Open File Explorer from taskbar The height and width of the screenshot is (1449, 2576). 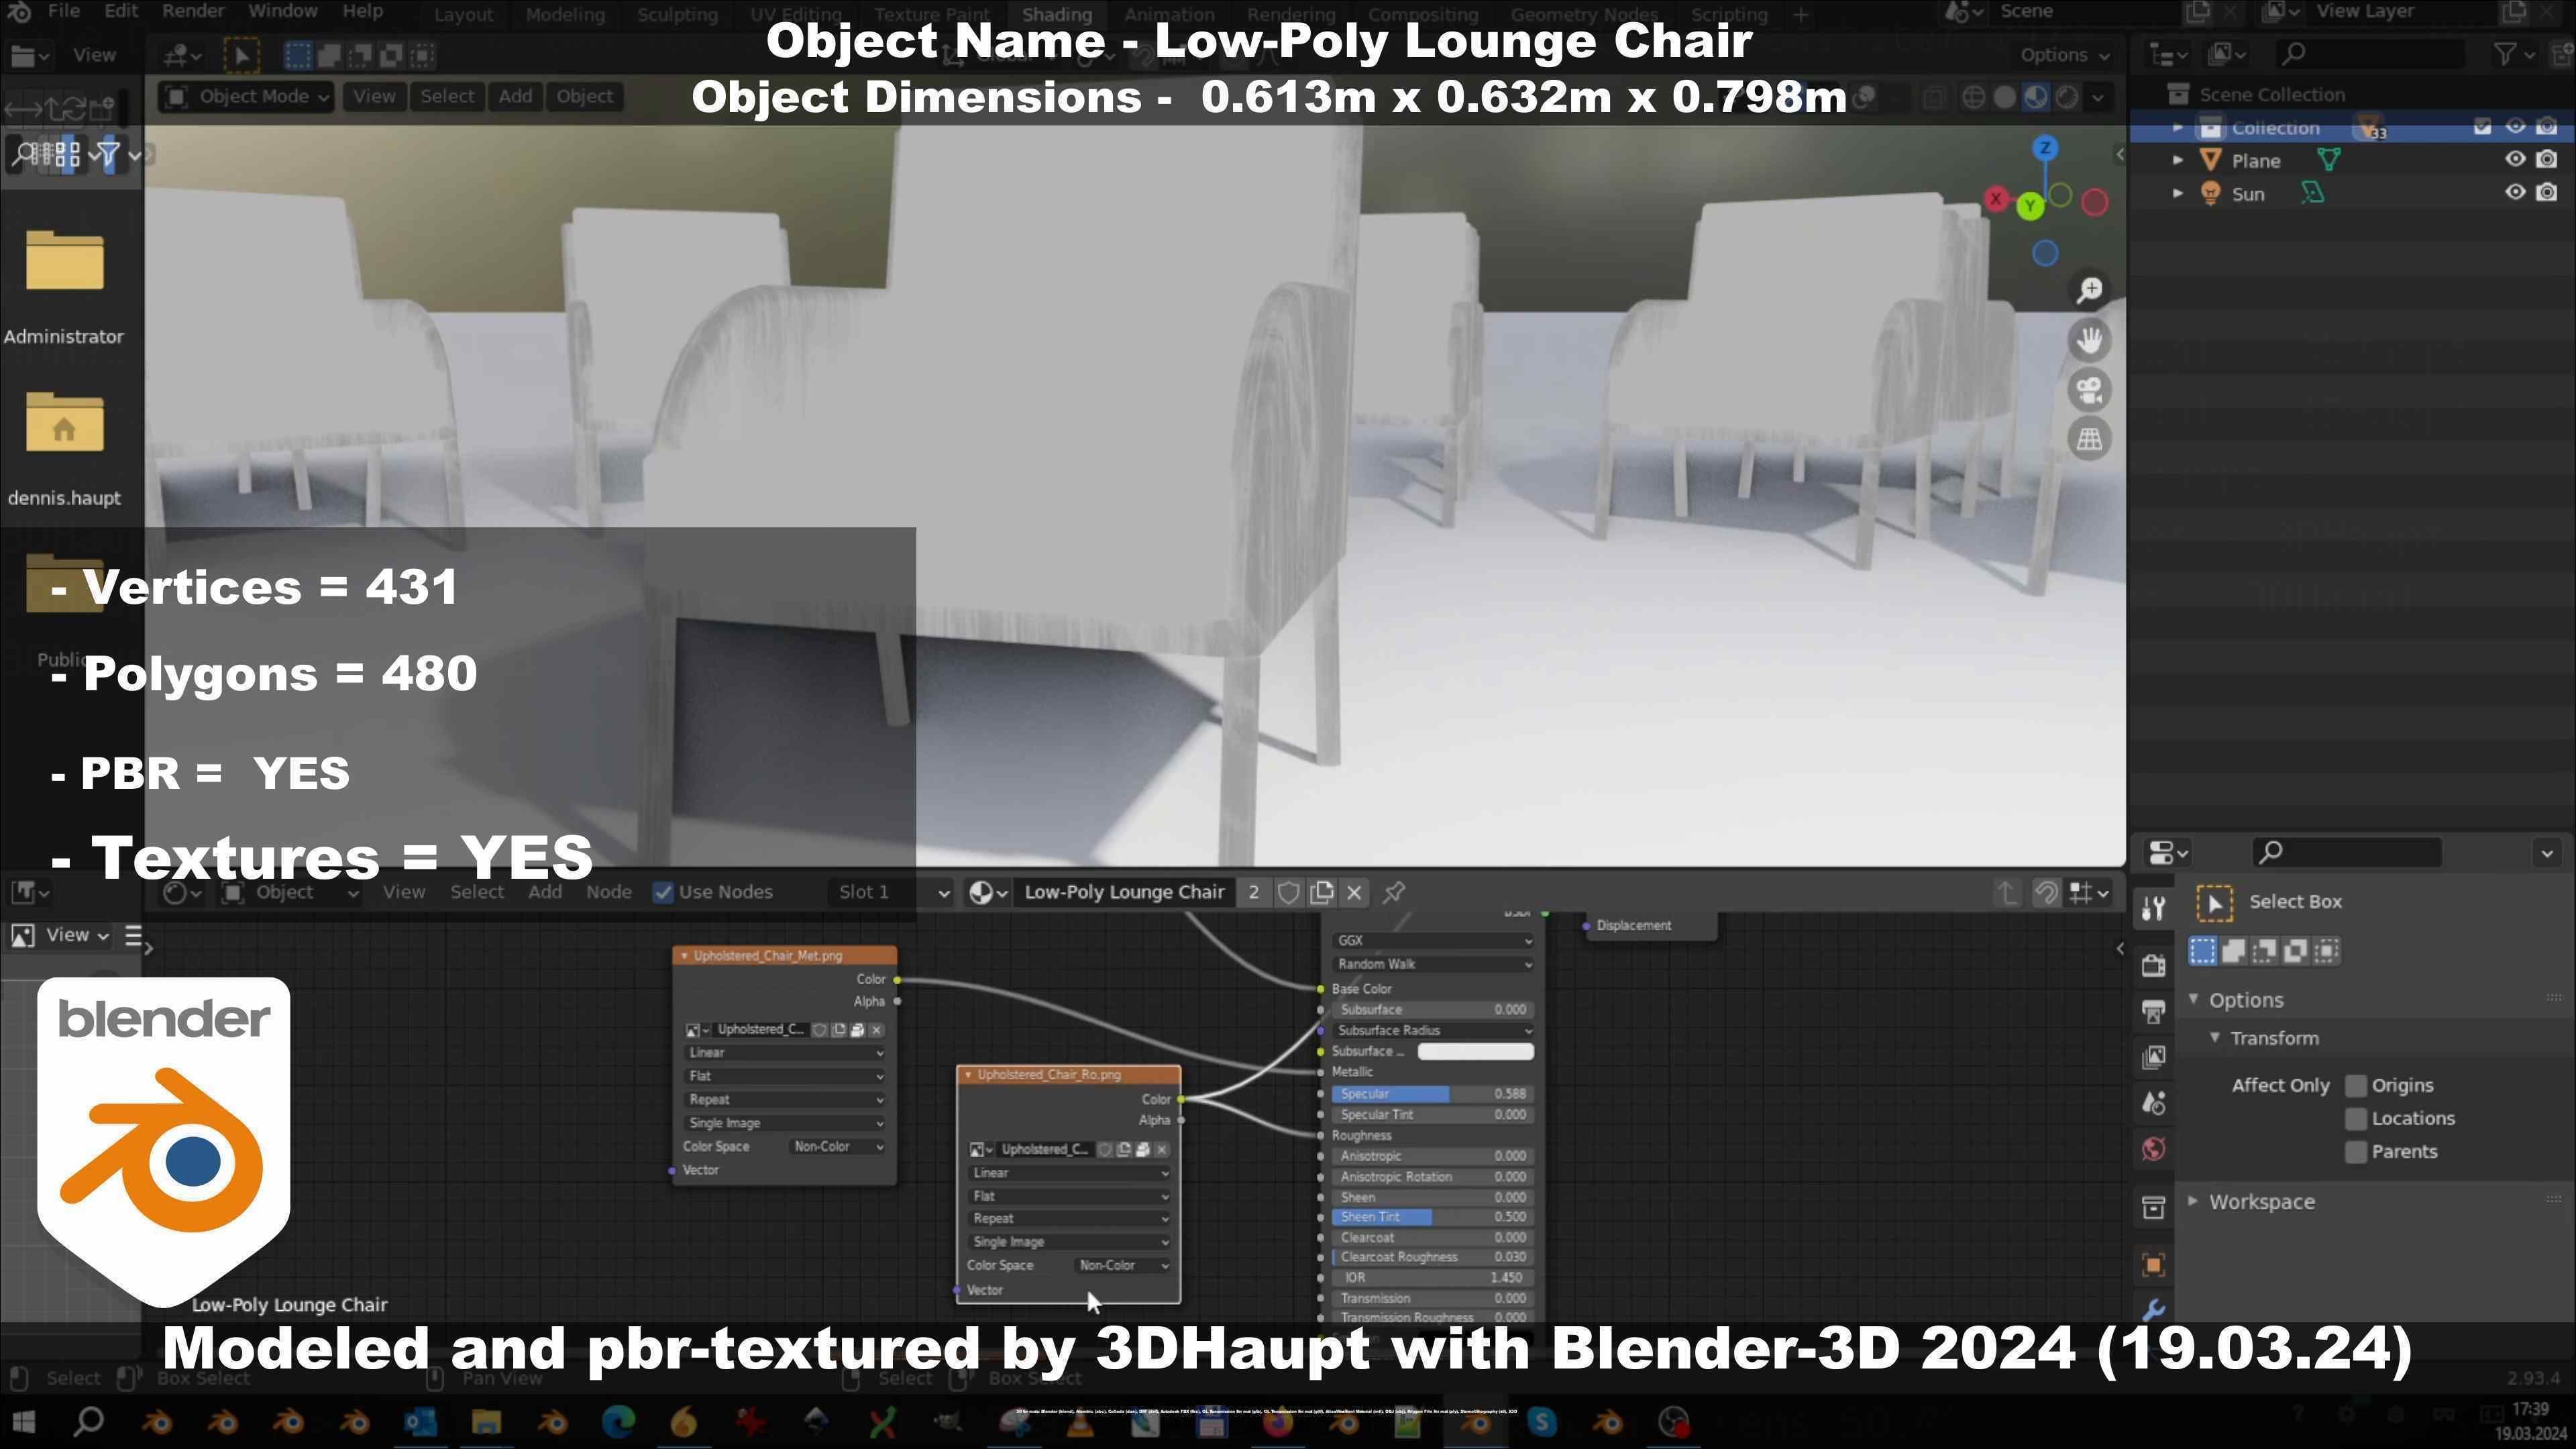pos(486,1422)
